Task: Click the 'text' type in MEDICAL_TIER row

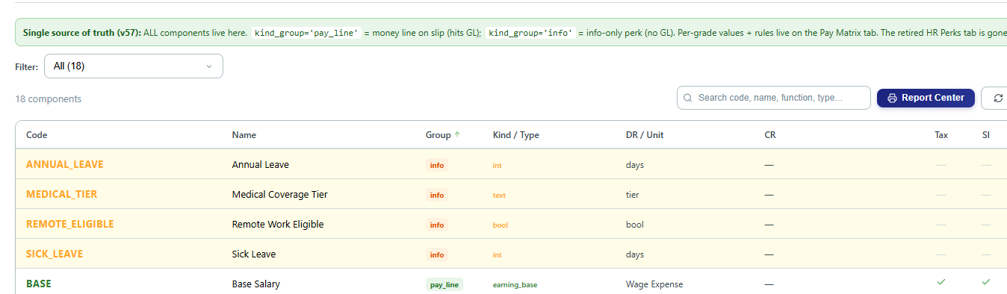Action: tap(499, 195)
